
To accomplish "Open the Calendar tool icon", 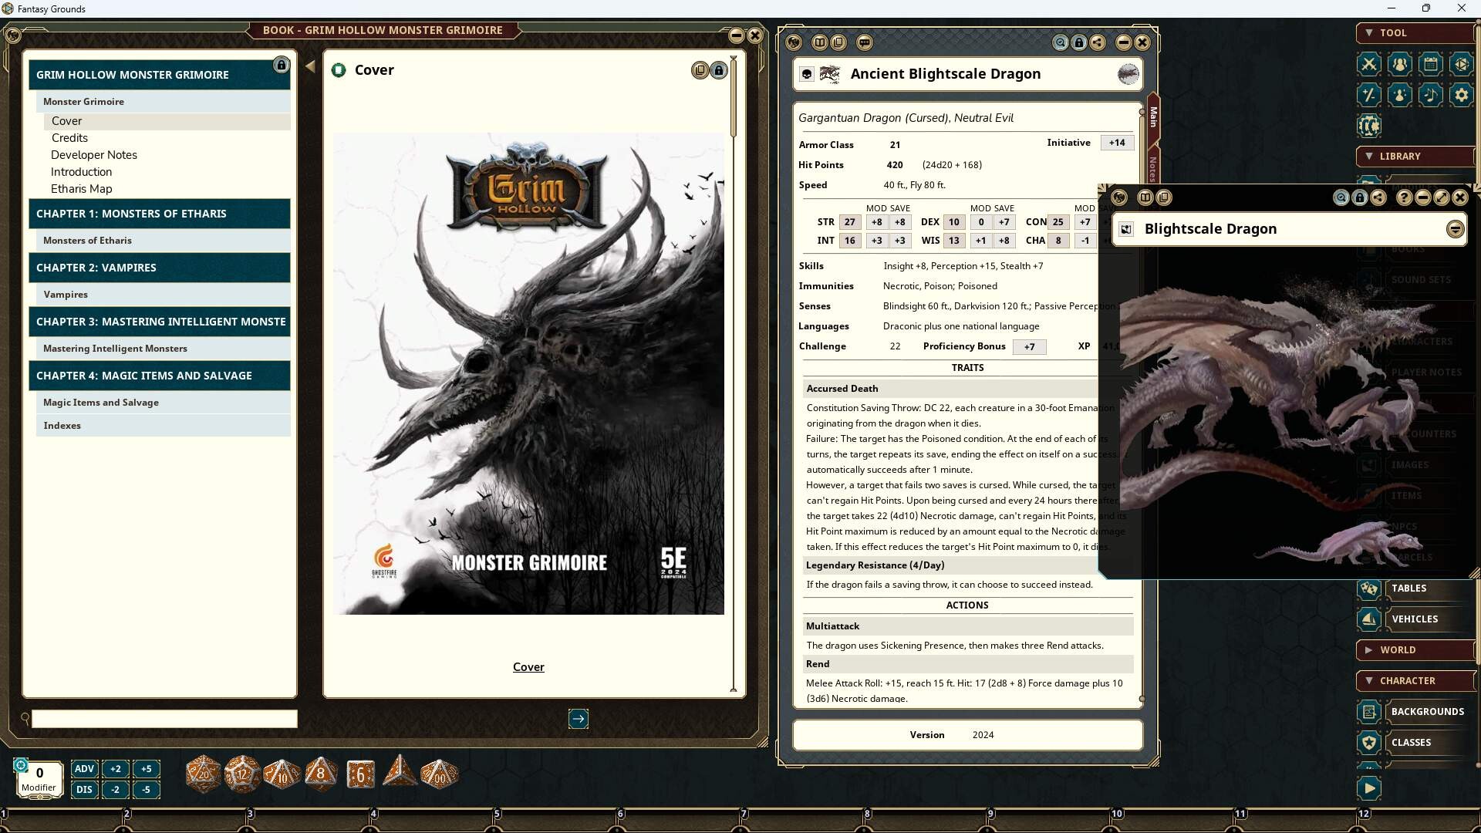I will coord(1431,64).
